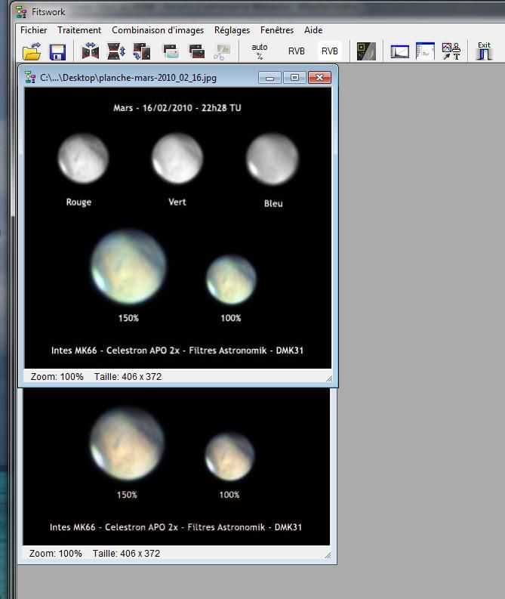Screen dimensions: 505x599
Task: Open the histogram window icon
Action: (399, 51)
